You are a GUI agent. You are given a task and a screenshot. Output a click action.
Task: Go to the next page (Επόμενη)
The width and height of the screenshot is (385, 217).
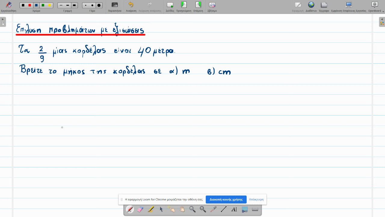coord(198,7)
